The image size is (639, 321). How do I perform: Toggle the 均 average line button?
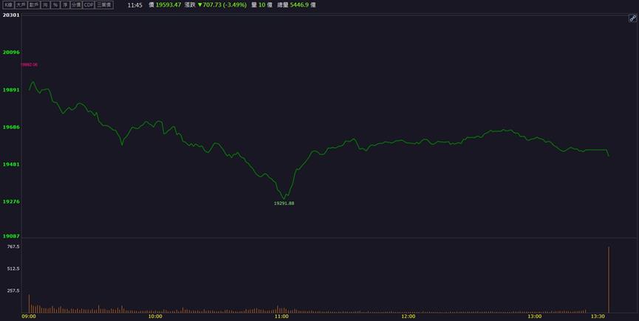tap(45, 5)
